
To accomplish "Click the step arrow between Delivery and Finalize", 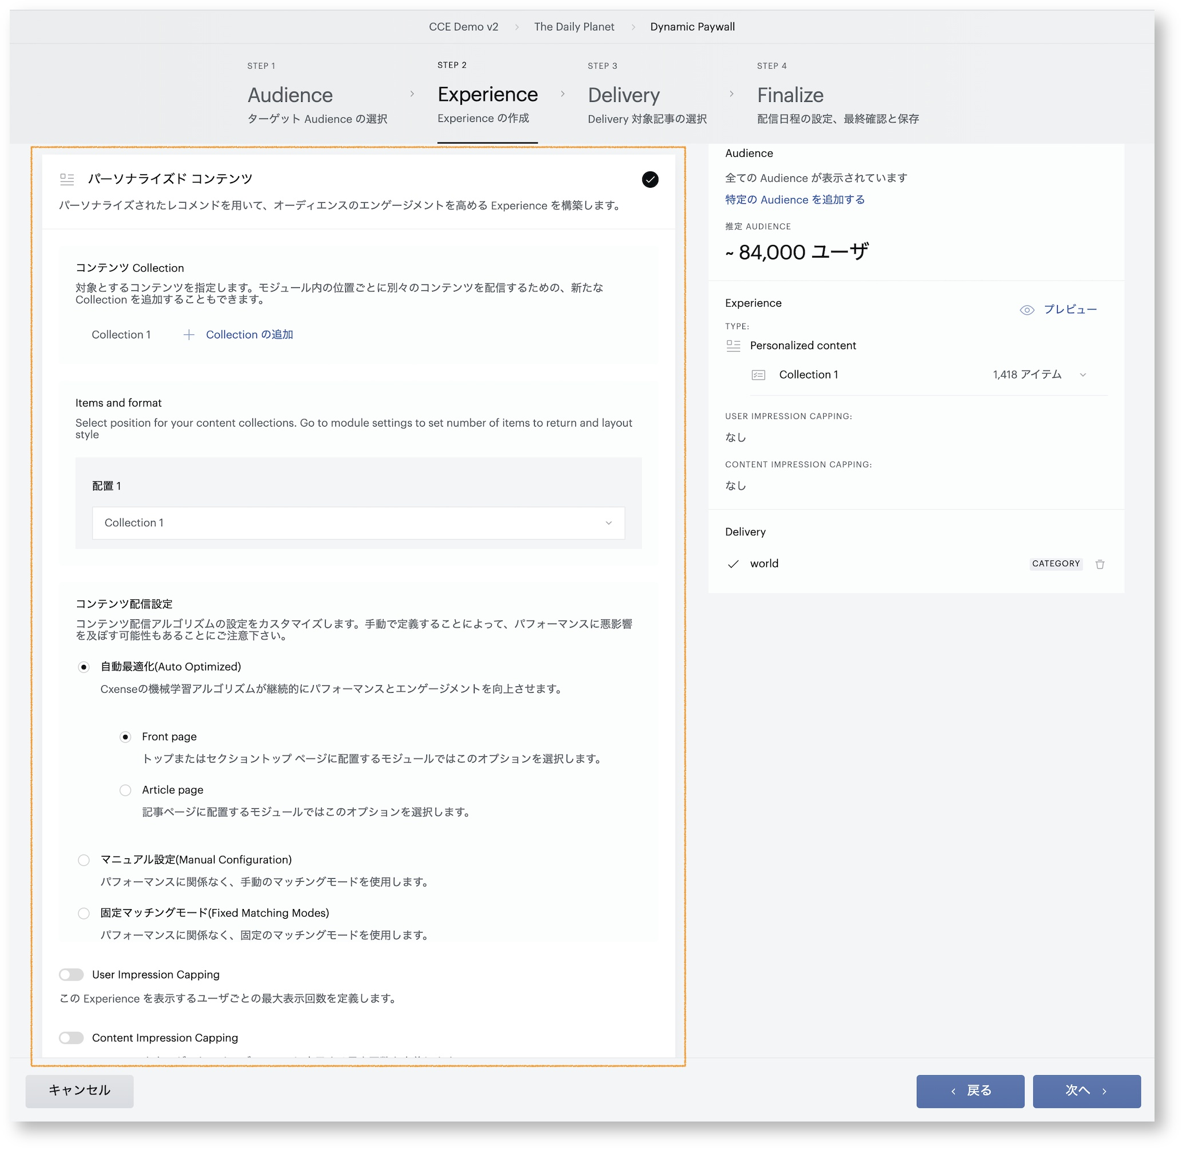I will (732, 93).
